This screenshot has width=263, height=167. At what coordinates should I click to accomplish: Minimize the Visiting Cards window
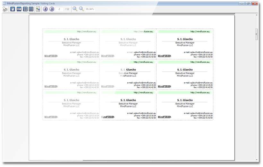pos(241,3)
